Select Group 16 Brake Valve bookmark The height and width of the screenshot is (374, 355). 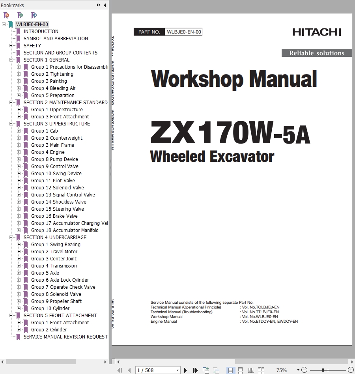tap(54, 216)
